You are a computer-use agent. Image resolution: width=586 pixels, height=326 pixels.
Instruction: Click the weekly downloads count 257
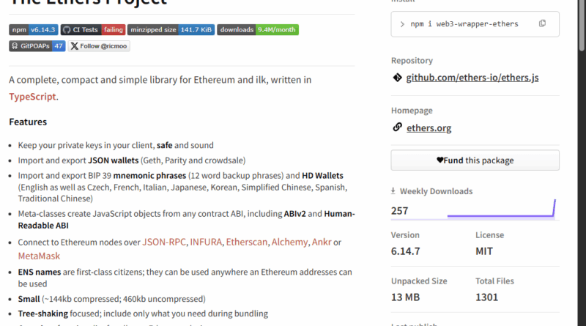[399, 211]
